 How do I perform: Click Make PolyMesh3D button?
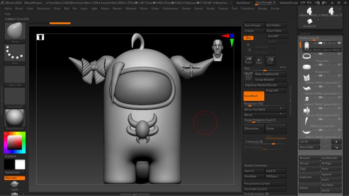tap(270, 74)
